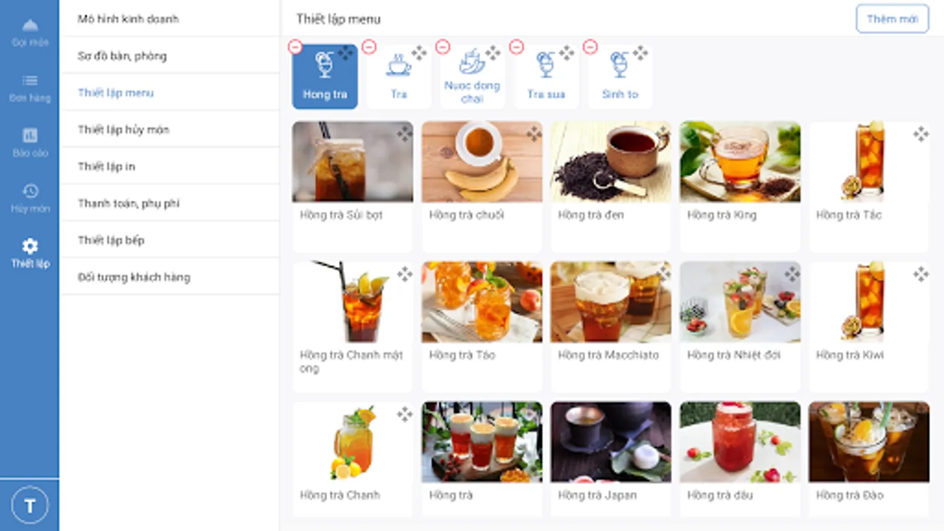The height and width of the screenshot is (531, 944).
Task: Select the Nuoc dong chai category
Action: click(x=472, y=77)
